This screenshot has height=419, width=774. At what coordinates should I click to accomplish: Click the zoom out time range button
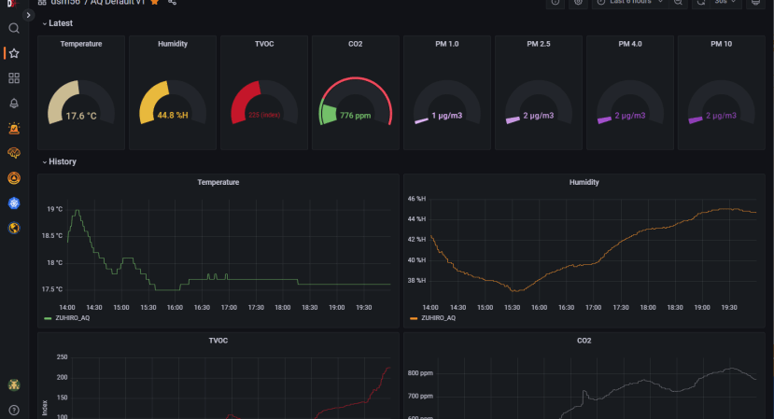coord(678,3)
